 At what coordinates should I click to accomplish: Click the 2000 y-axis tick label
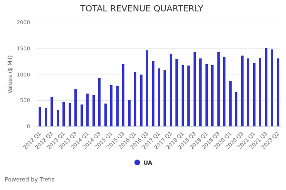tap(23, 22)
